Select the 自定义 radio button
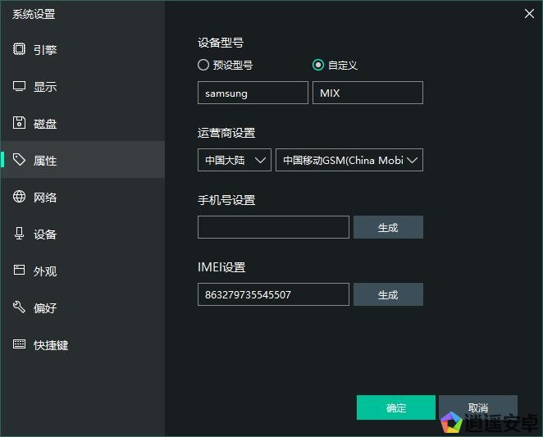The width and height of the screenshot is (543, 437). click(x=318, y=65)
